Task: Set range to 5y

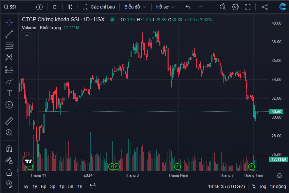Action: coord(26,186)
